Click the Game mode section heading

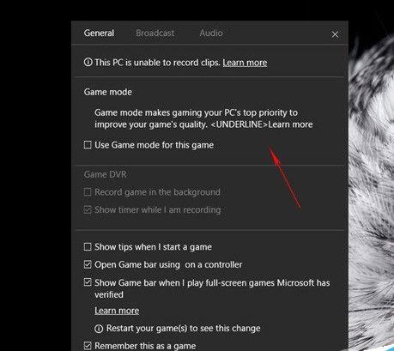(x=108, y=92)
